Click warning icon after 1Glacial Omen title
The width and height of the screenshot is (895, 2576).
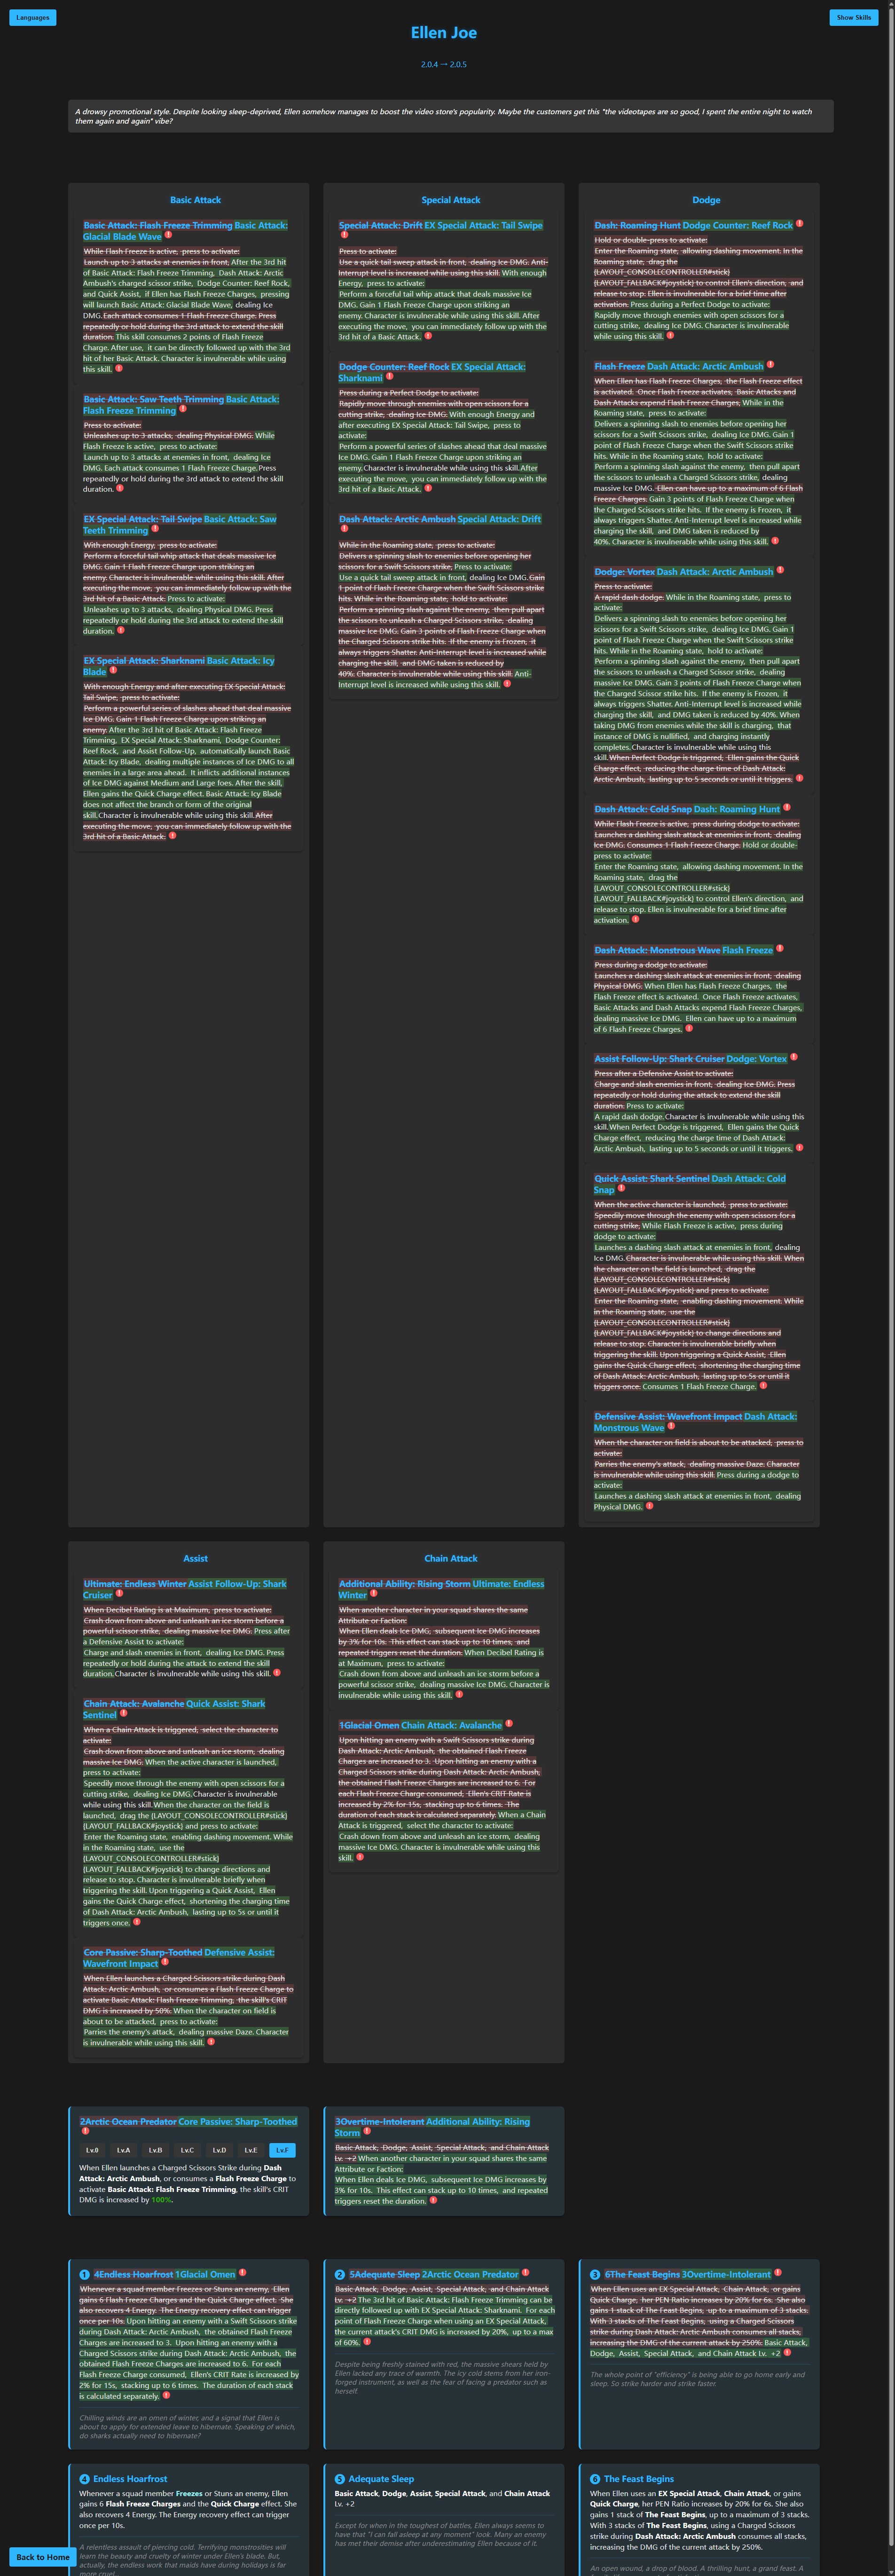[x=242, y=2273]
